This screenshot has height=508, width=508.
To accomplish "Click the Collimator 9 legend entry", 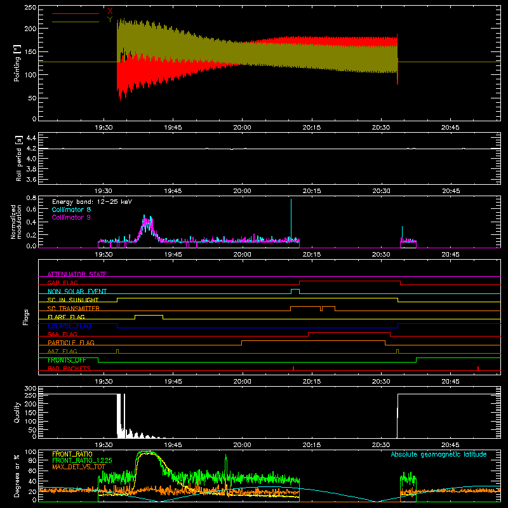I will tap(71, 217).
